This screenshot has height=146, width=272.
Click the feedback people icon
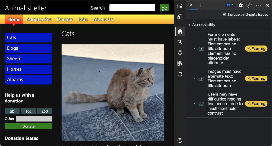[249, 5]
